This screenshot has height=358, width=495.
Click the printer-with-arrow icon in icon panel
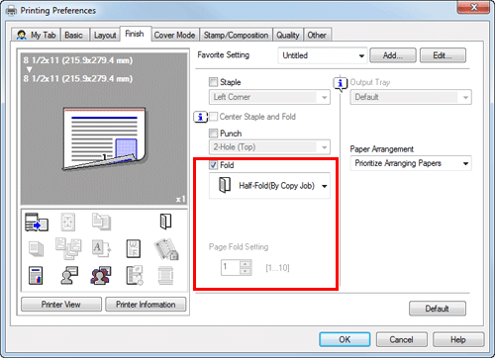pyautogui.click(x=37, y=222)
